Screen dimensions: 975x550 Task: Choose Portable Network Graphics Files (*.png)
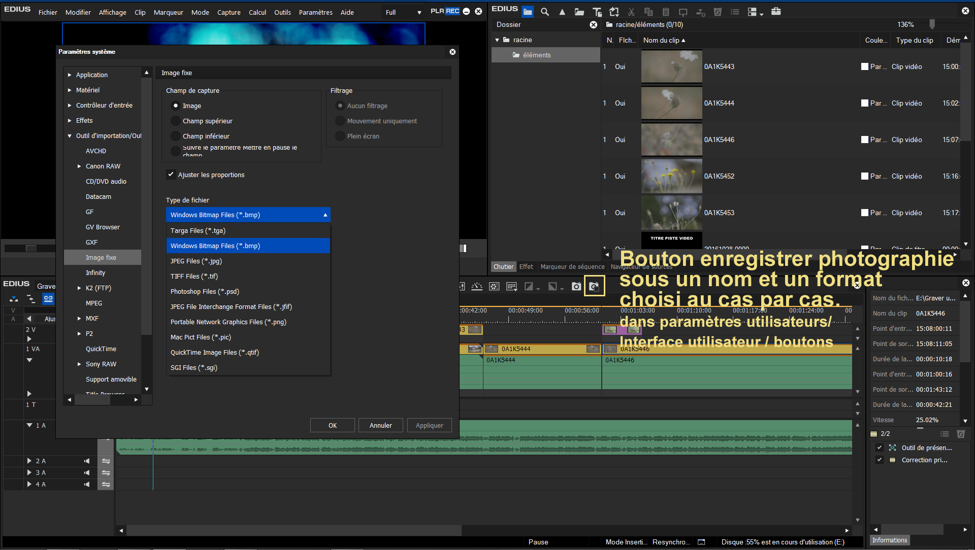coord(248,322)
